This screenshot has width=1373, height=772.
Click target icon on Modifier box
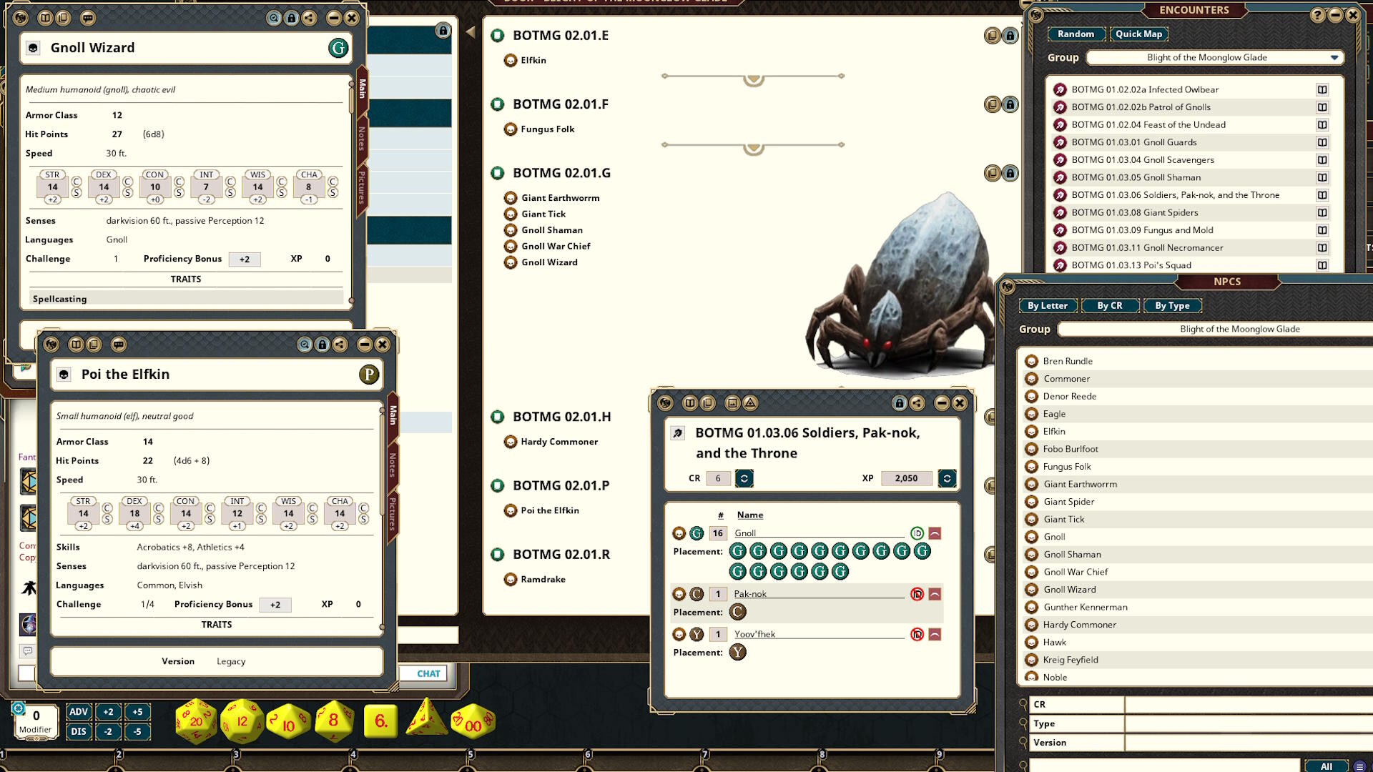click(x=19, y=708)
